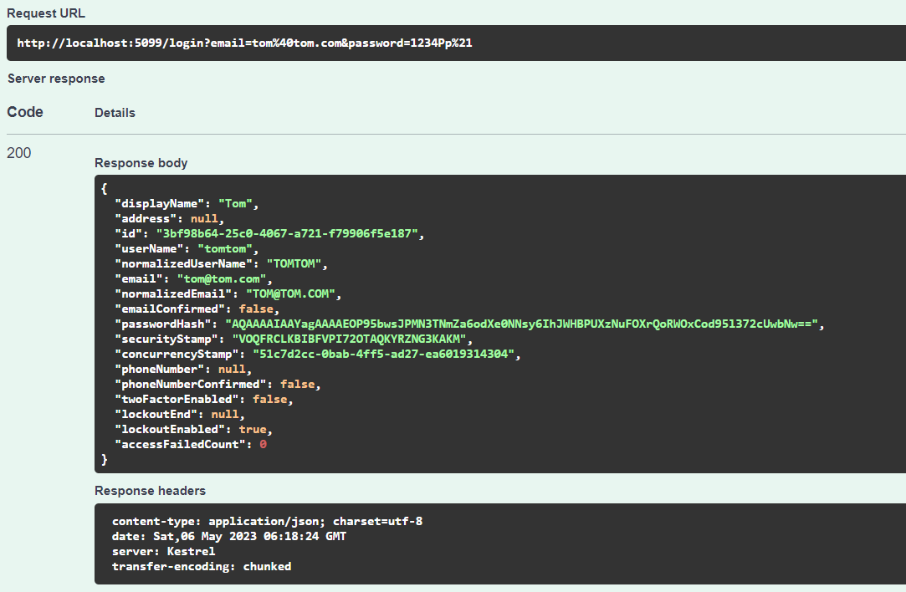906x592 pixels.
Task: Click the normalizedEmail value "TOM@TOM.COM"
Action: pyautogui.click(x=290, y=293)
